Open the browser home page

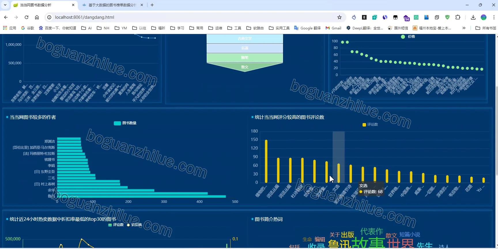(37, 17)
